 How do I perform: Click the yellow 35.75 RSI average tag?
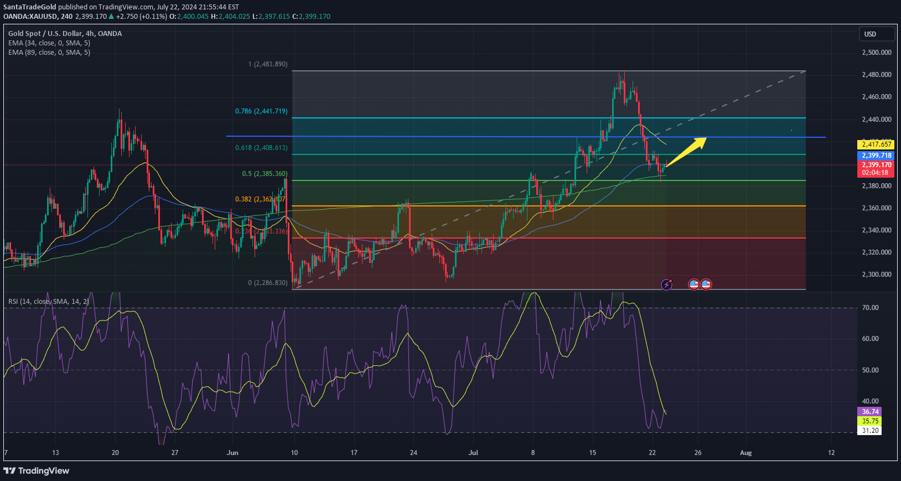click(870, 421)
